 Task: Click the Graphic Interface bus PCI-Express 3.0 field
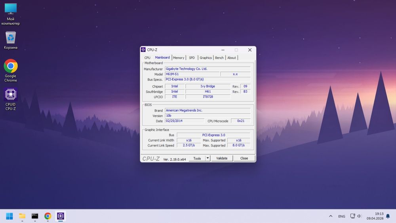tap(213, 135)
